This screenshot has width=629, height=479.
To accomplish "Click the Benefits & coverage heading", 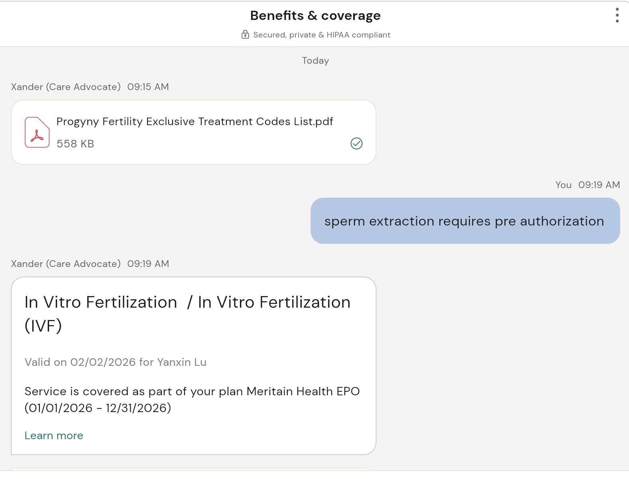I will click(x=315, y=16).
